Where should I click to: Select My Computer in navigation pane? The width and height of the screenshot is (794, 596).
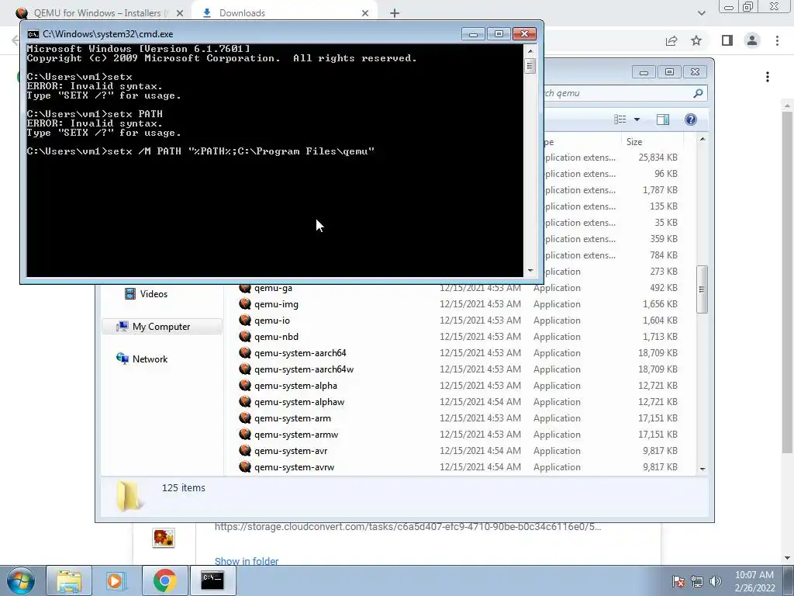pyautogui.click(x=161, y=327)
